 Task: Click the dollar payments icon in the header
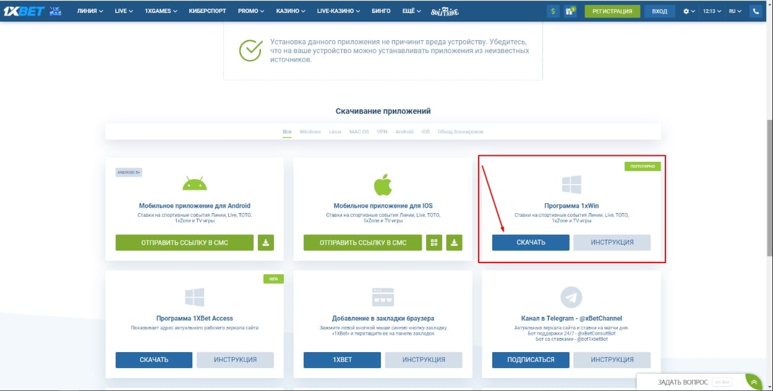coord(552,11)
